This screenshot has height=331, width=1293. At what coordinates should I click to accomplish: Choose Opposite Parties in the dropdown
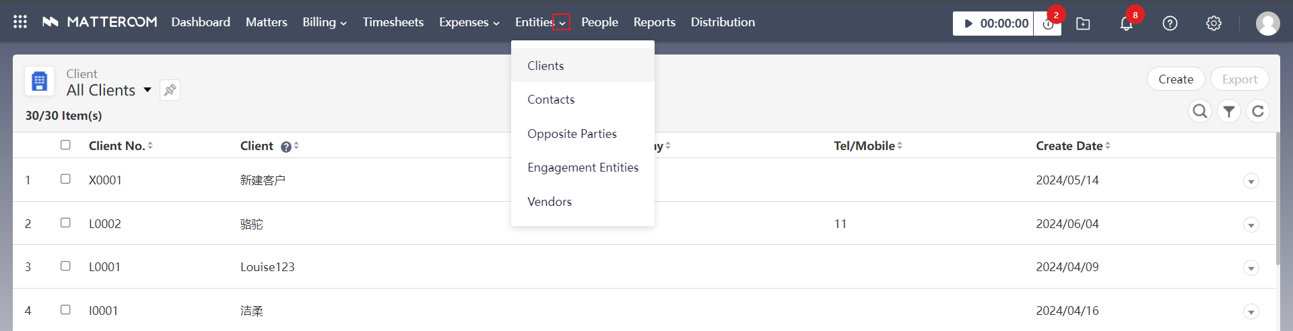click(572, 134)
